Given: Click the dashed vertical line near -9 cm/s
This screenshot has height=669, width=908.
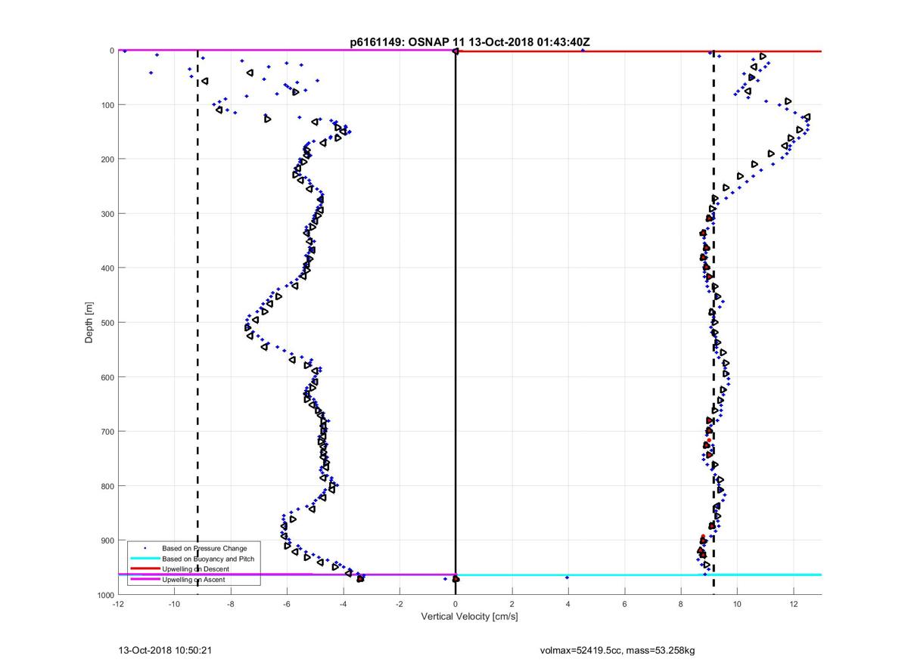Looking at the screenshot, I should 197,322.
